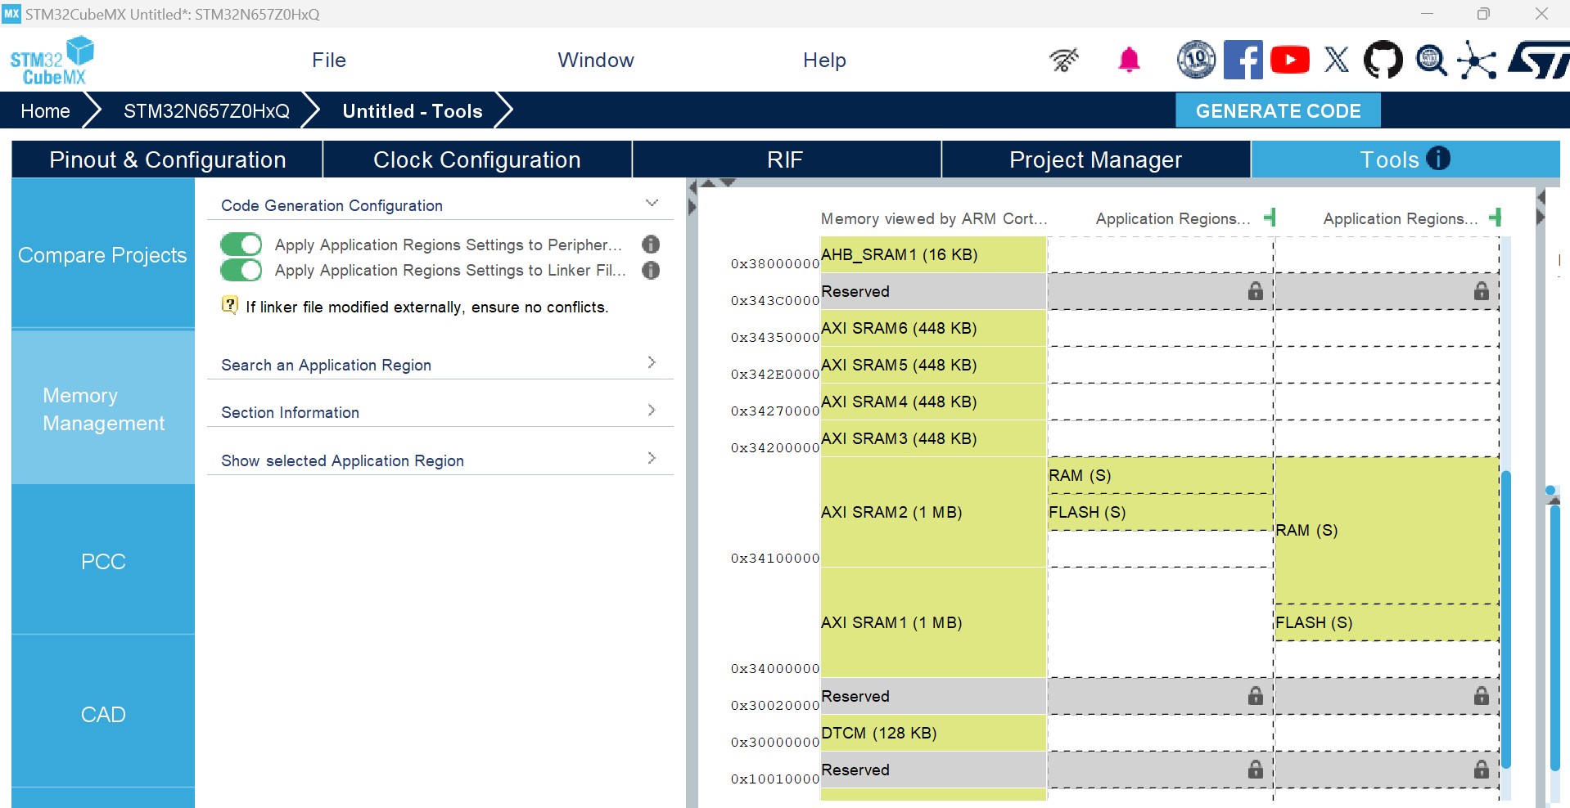Click the left arrow on right panel edge
This screenshot has width=1570, height=808.
tap(1541, 197)
